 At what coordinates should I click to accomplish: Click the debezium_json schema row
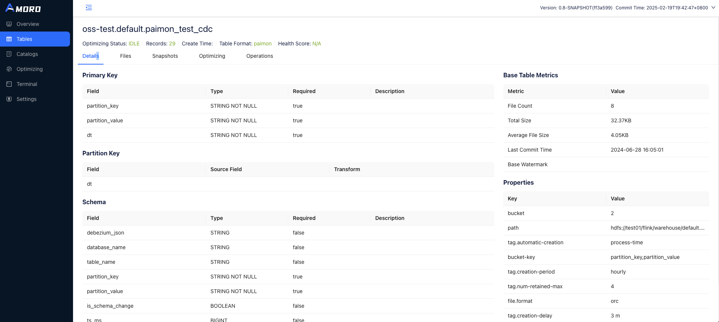(x=288, y=233)
